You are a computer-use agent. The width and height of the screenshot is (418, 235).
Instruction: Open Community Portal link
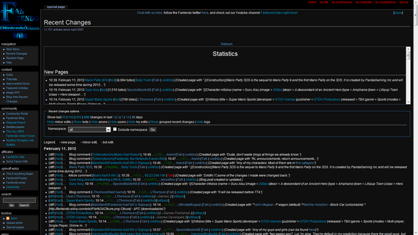tap(17, 114)
